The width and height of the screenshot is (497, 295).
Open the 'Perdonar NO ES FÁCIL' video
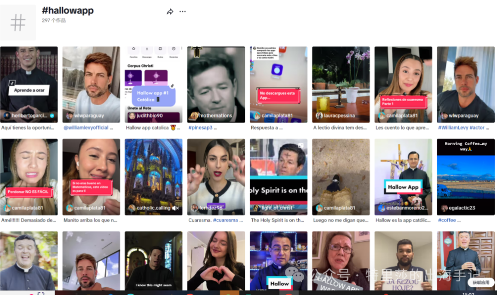coord(29,177)
